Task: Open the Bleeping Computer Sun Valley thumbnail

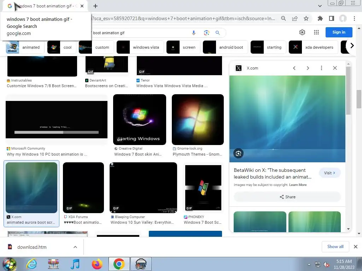Action: pyautogui.click(x=144, y=188)
